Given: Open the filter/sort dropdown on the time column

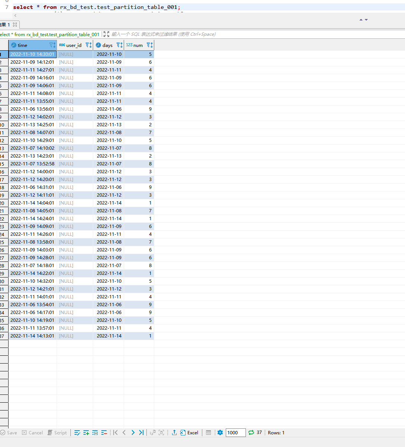Looking at the screenshot, I should (x=52, y=45).
